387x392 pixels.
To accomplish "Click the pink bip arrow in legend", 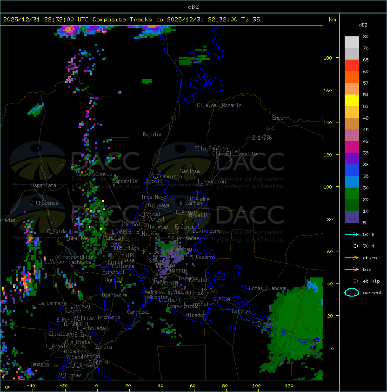I will click(x=352, y=269).
